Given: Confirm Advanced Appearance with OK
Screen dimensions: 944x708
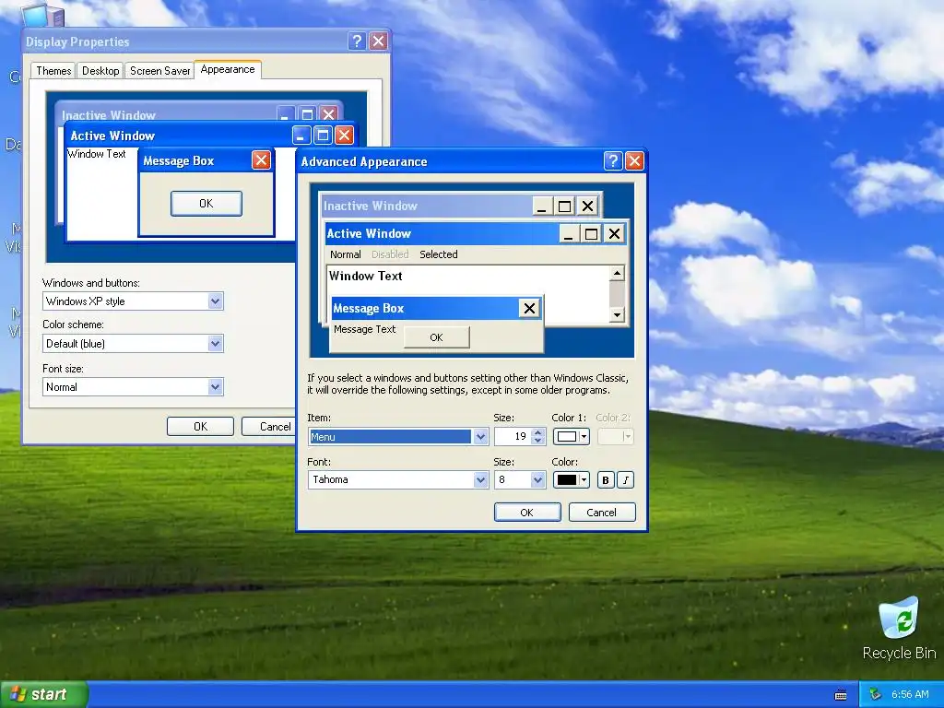Looking at the screenshot, I should [526, 513].
